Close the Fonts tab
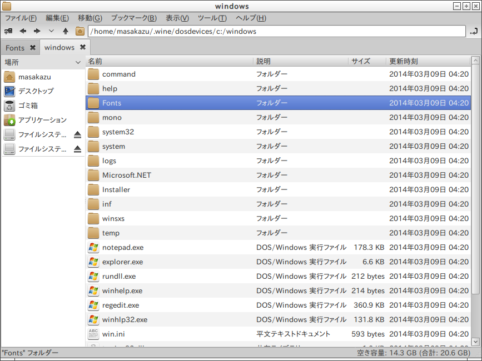The image size is (482, 361). tap(33, 48)
